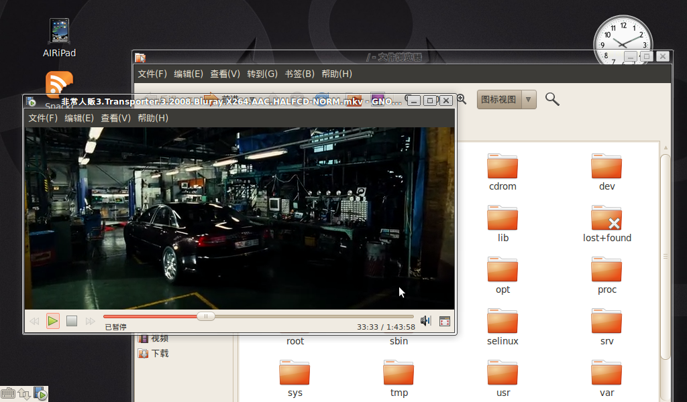Click the video picture showing the car

pyautogui.click(x=240, y=218)
